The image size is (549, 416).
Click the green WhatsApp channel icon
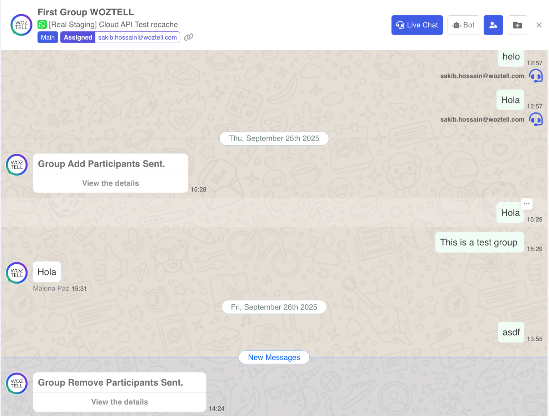[42, 25]
